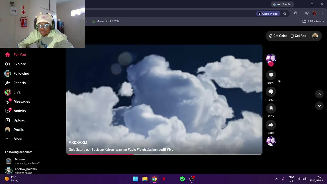This screenshot has width=327, height=184.
Task: Open the #edit hashtag
Action: [162, 149]
